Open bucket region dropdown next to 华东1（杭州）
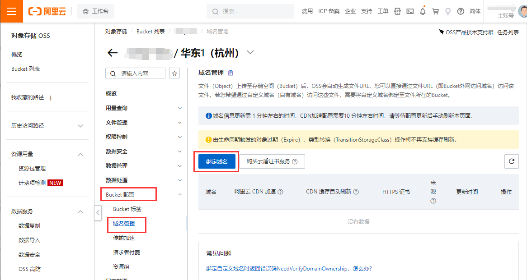Viewport: 527px width, 280px height. click(250, 53)
